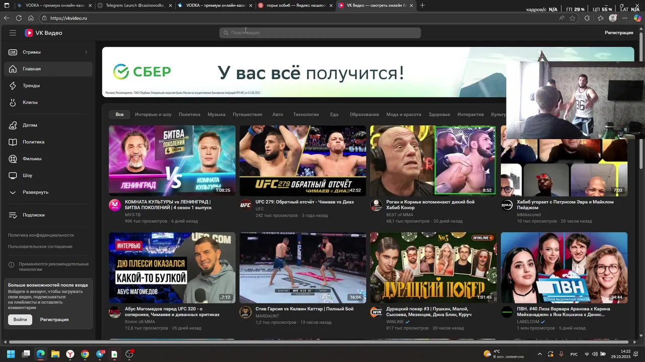Open the Колос об MMA channel avatar
Screen dimensions: 645x362
[x=115, y=312]
